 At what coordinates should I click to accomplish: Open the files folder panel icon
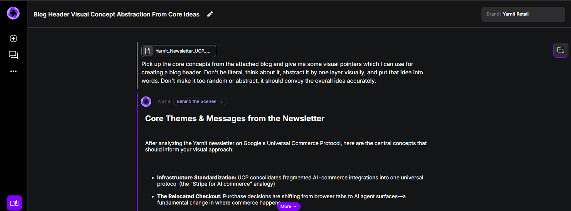coord(561,50)
